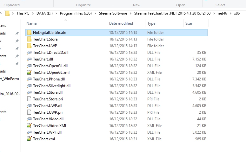Open Steema TeeChart for .NET 2015 breadcrumb folder
Image resolution: width=246 pixels, height=152 pixels.
172,13
